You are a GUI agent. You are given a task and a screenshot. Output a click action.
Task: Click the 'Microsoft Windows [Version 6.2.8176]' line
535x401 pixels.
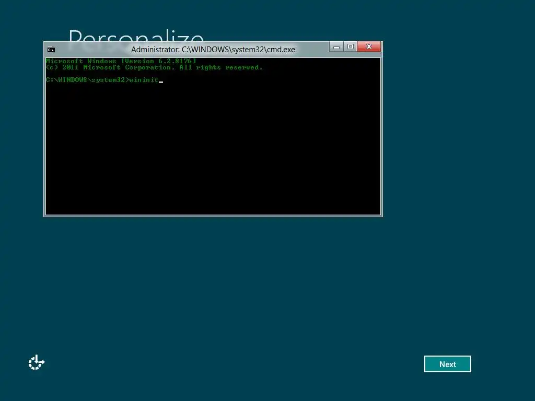[121, 61]
